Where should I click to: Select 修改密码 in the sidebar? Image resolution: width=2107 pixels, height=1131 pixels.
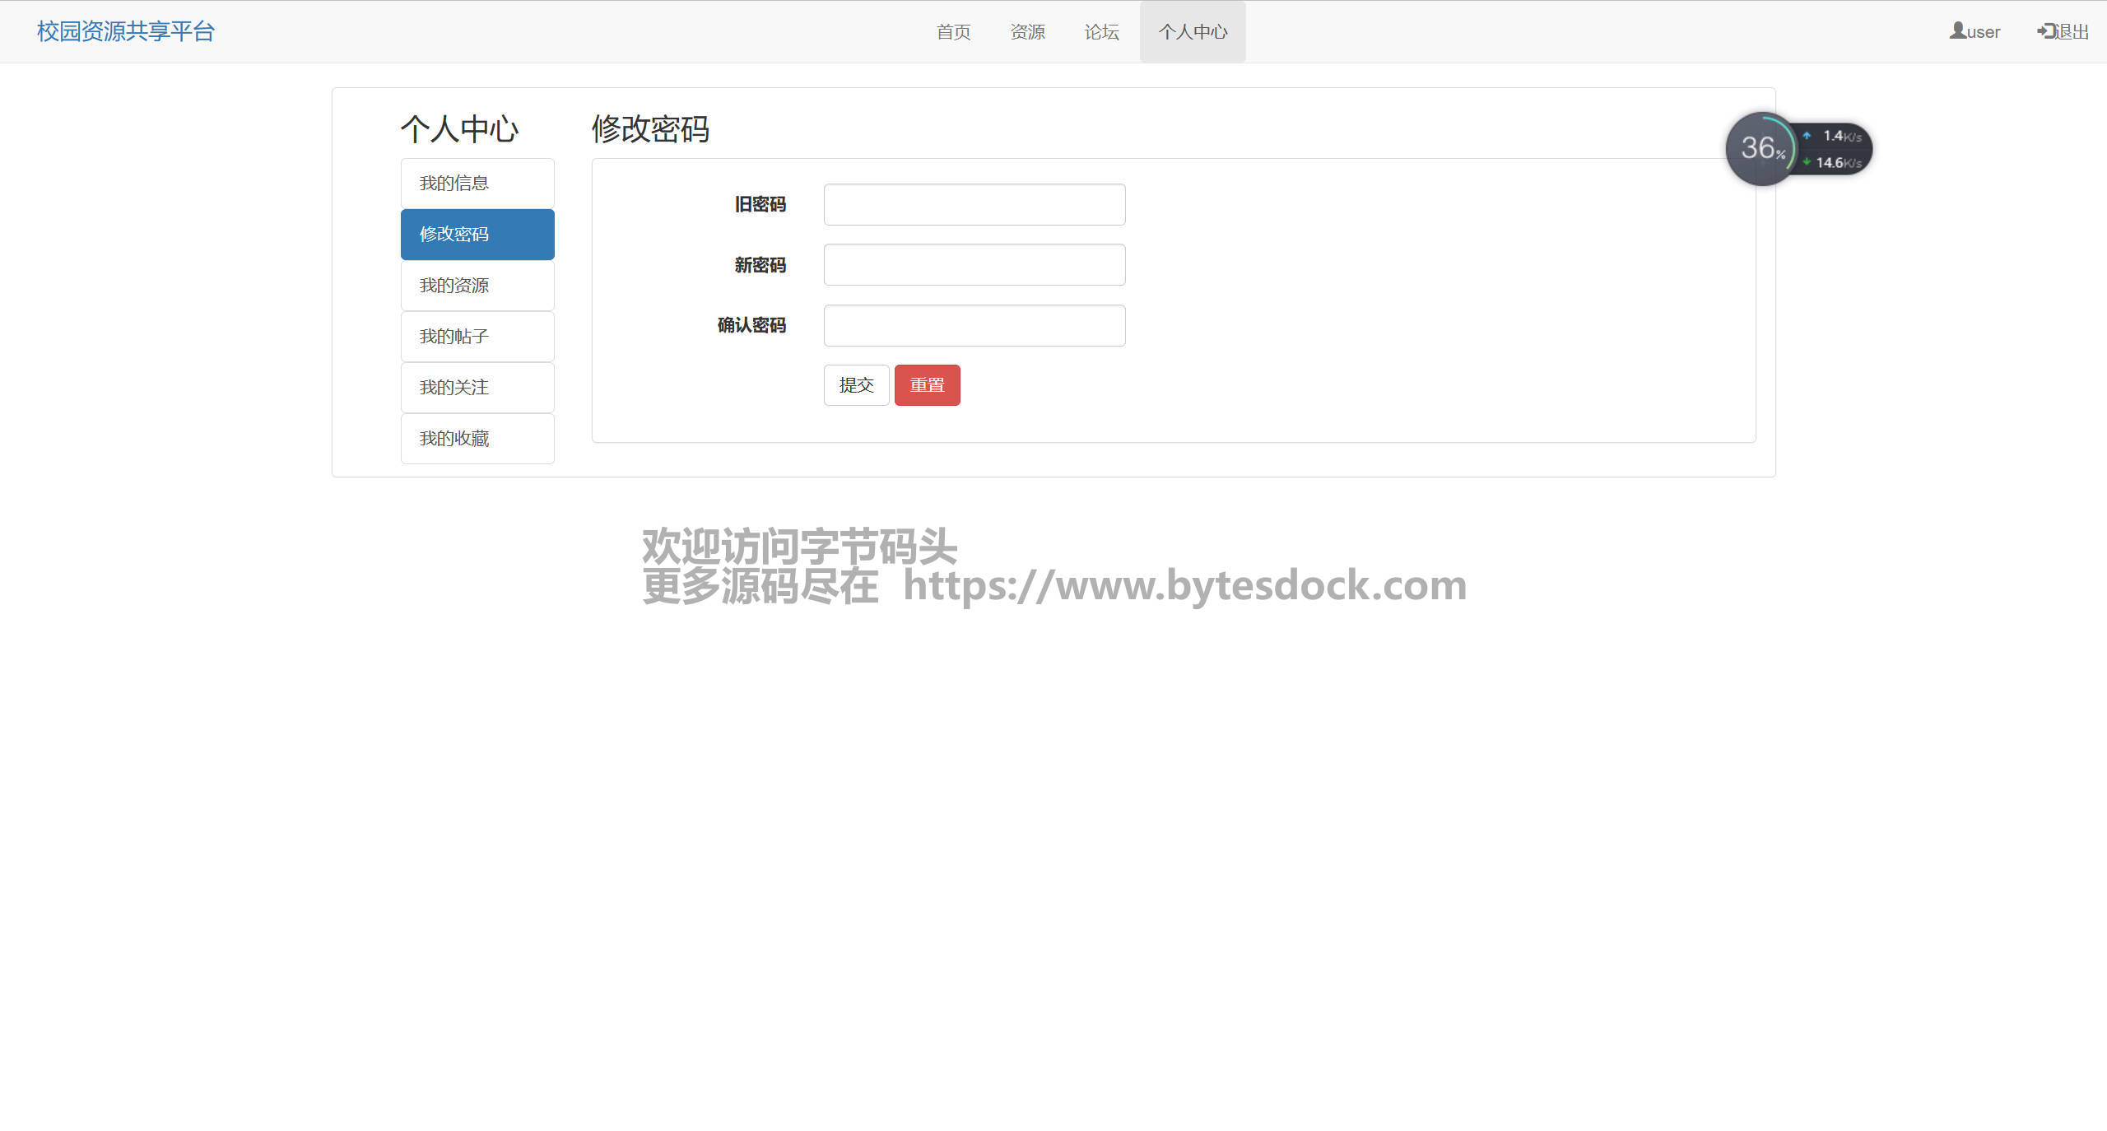[477, 235]
